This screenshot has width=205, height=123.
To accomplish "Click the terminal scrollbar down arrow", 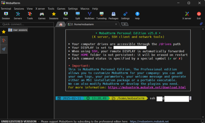I will (203, 117).
